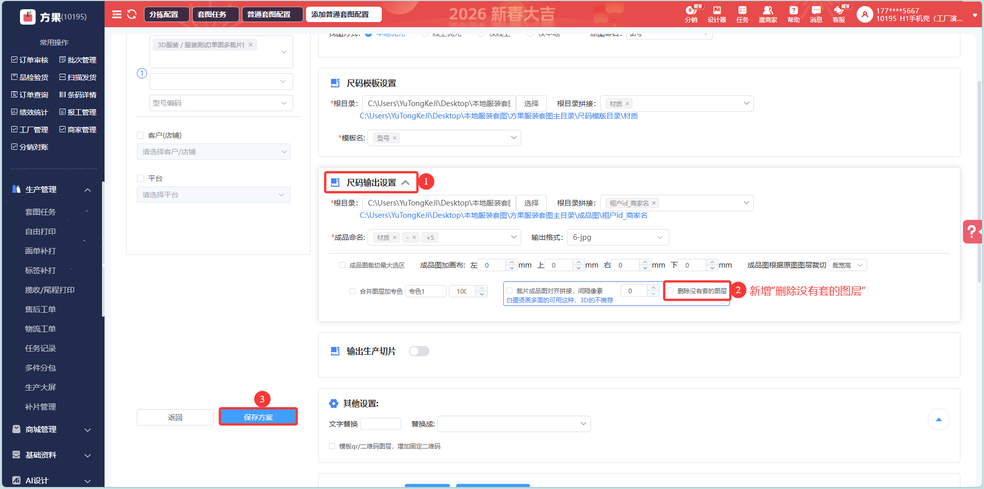Collapse the 生产管理 sidebar section
This screenshot has width=984, height=489.
pos(88,190)
